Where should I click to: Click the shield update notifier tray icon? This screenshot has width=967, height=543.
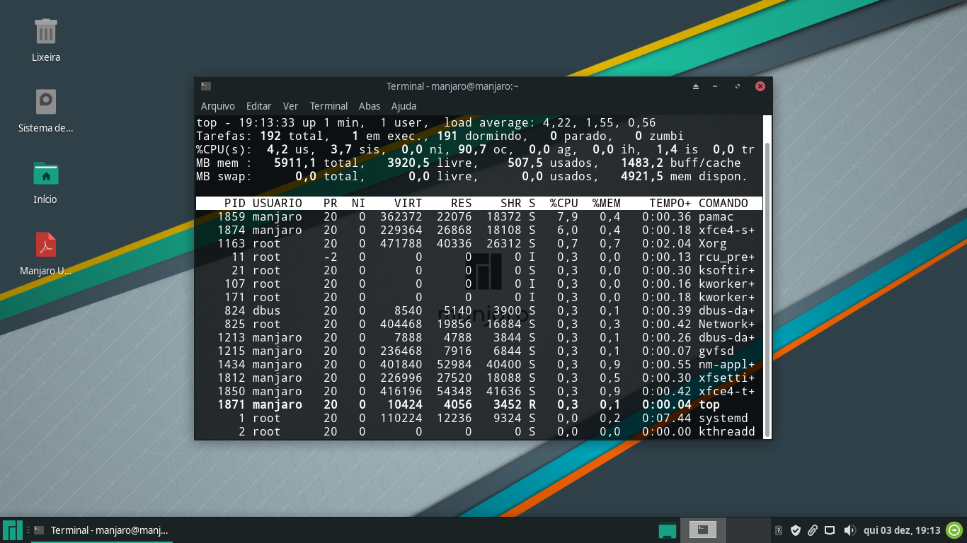click(796, 530)
